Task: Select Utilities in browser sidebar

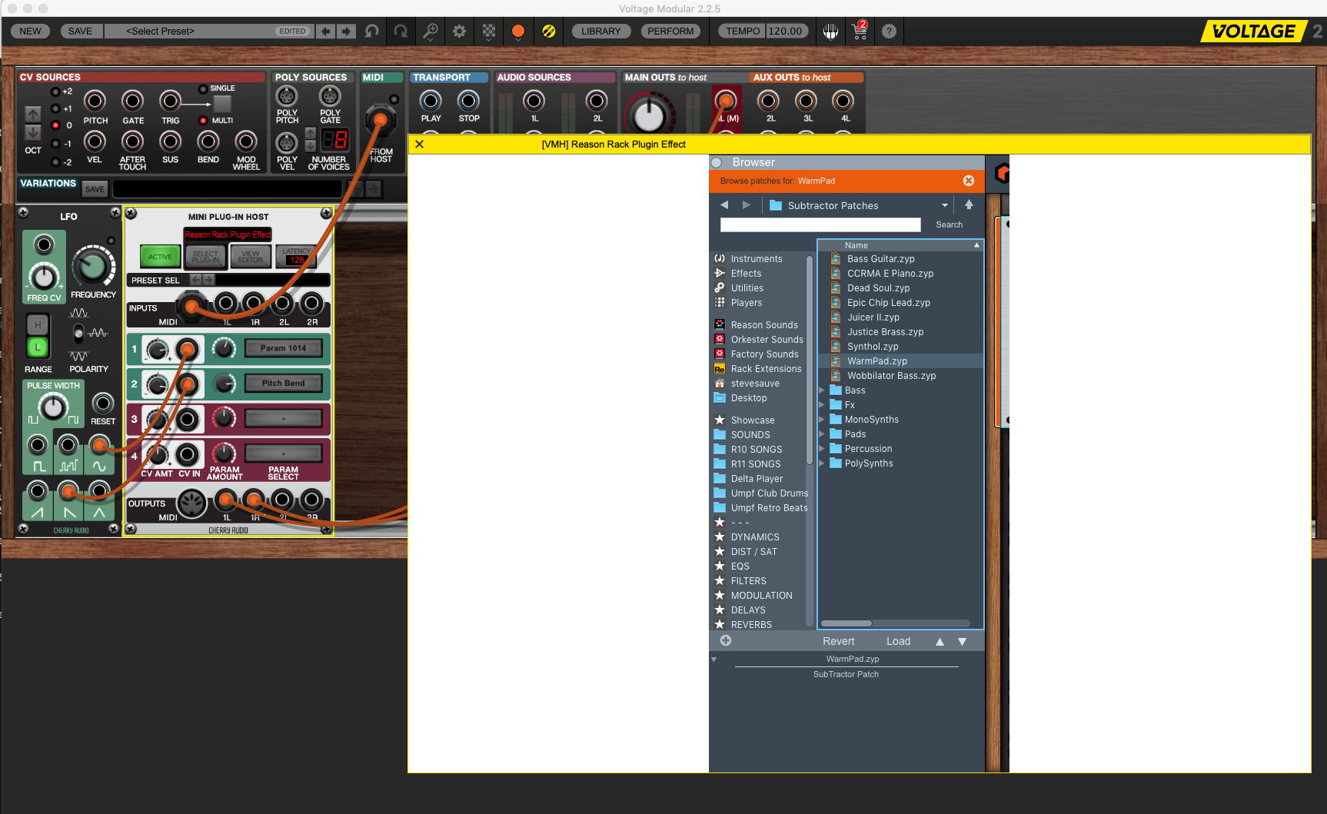Action: 747,288
